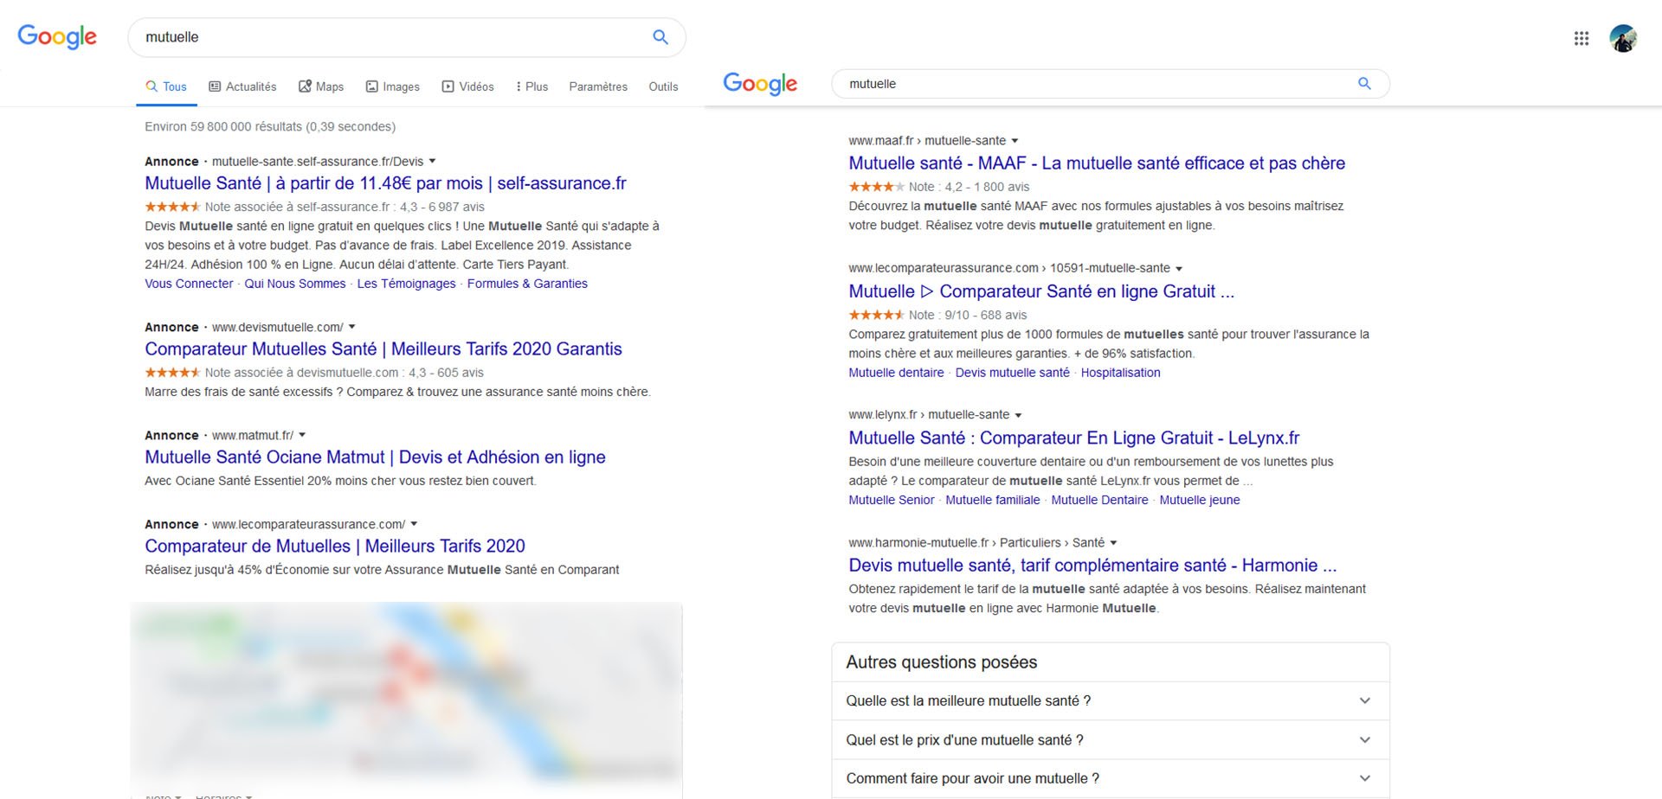Switch to the Actualités tab
The height and width of the screenshot is (799, 1662).
coord(242,86)
